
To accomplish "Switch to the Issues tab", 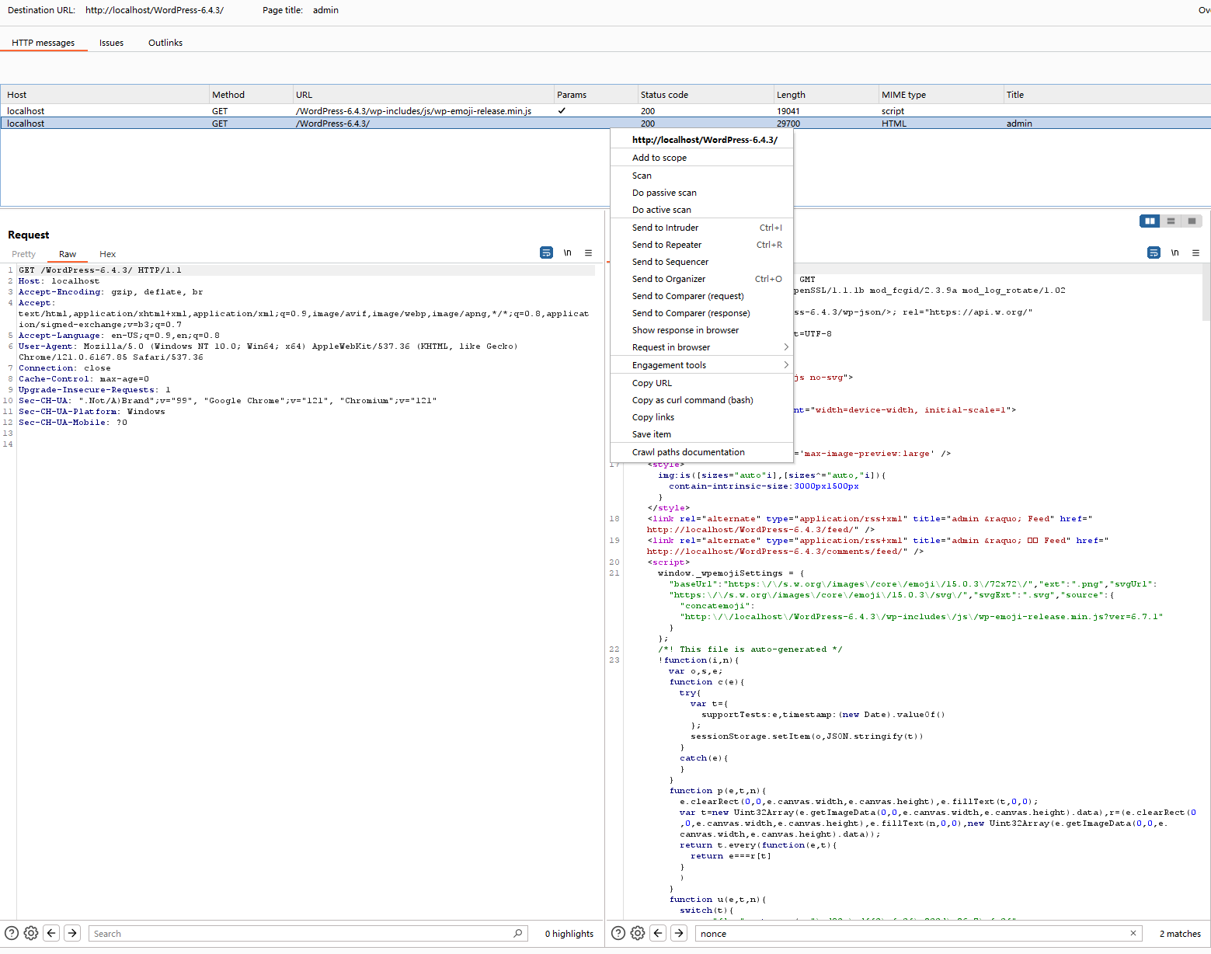I will [x=111, y=43].
